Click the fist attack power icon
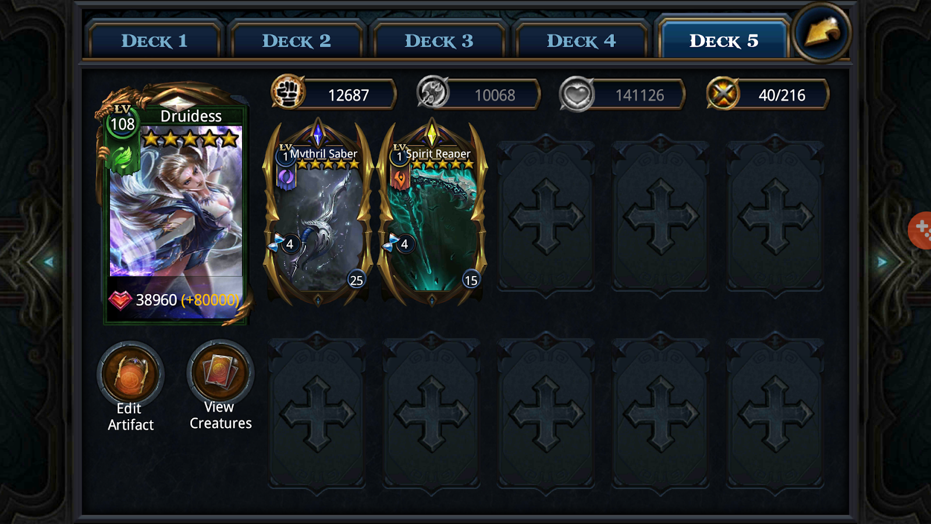The height and width of the screenshot is (524, 931). [288, 93]
